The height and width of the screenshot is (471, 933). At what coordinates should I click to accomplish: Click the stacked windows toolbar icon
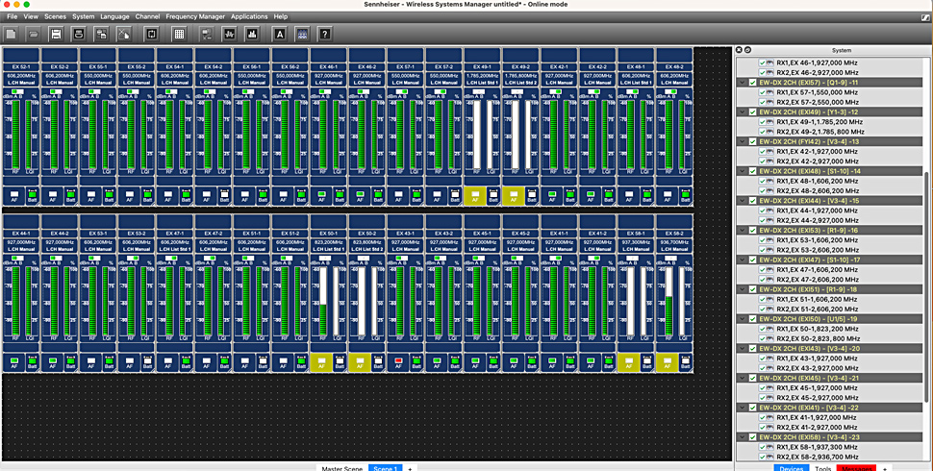pyautogui.click(x=101, y=34)
